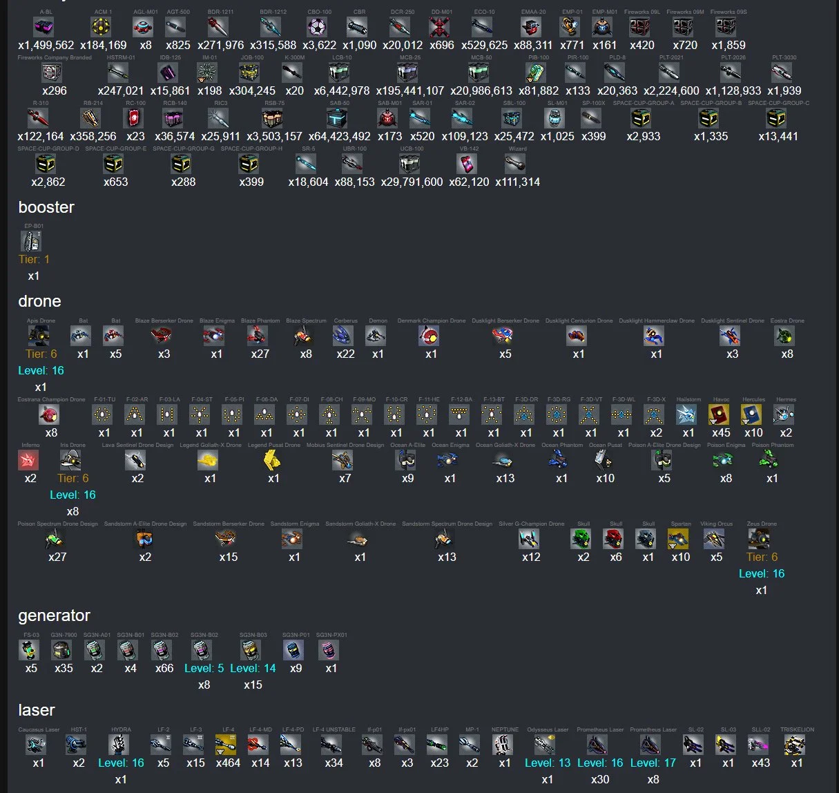Viewport: 839px width, 793px height.
Task: Click the EP-B01 booster icon
Action: tap(31, 240)
